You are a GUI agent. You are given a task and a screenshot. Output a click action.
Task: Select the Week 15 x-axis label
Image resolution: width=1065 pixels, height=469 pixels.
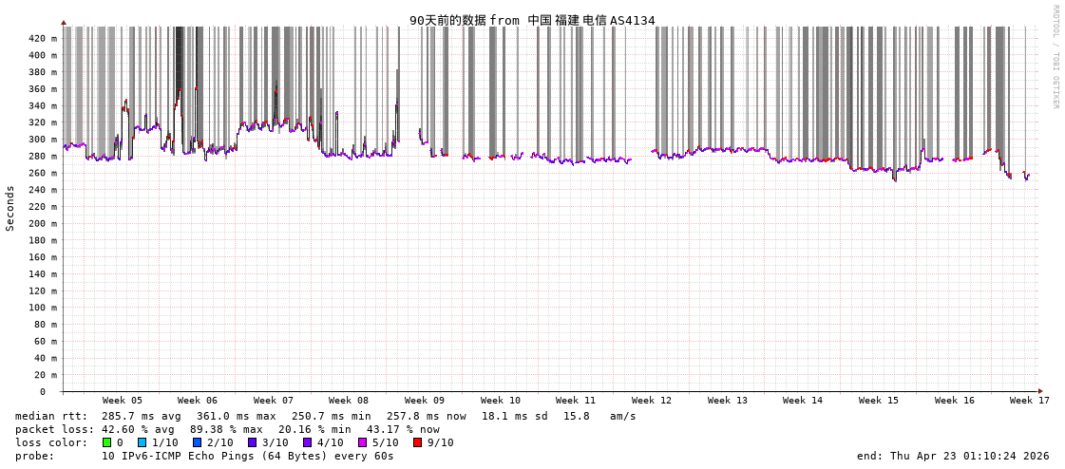tap(879, 401)
